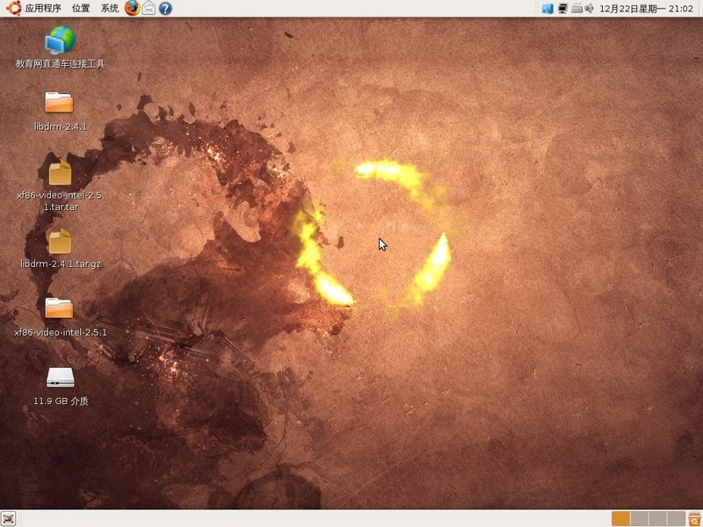Launch the Evolution mail icon in panel
The image size is (703, 527).
(149, 8)
